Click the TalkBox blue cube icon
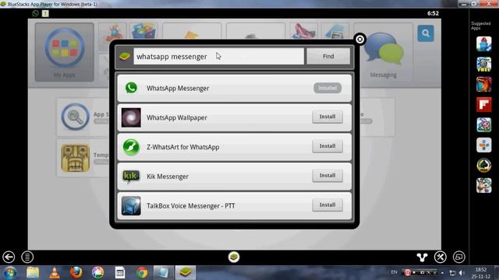Image resolution: width=499 pixels, height=280 pixels. pyautogui.click(x=131, y=205)
